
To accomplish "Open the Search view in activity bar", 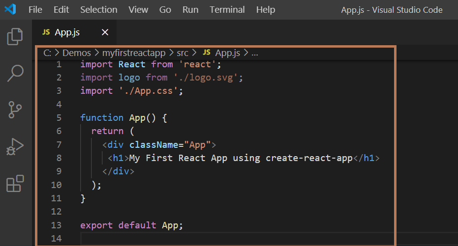I will 15,73.
